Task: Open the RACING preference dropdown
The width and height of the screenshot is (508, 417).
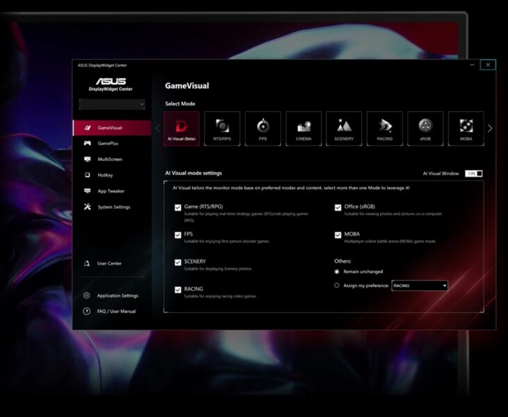Action: pos(420,286)
